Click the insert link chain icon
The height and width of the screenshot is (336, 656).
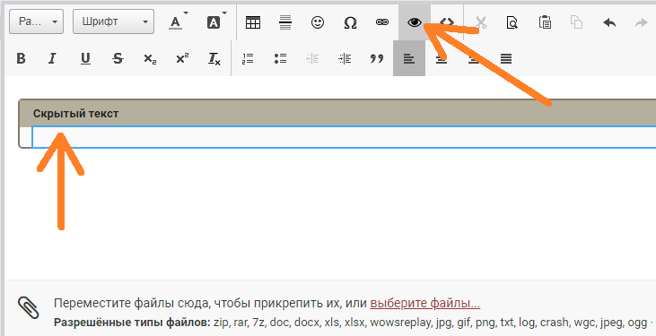click(382, 22)
